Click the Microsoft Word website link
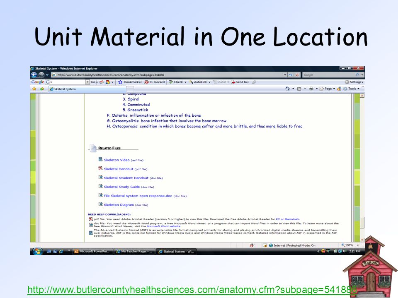Screen dimensions: 398x298 tap(164, 226)
